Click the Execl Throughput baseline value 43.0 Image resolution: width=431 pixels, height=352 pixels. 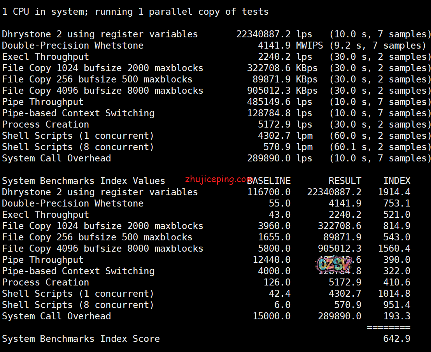coord(279,215)
